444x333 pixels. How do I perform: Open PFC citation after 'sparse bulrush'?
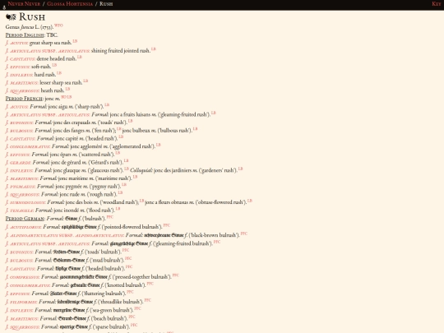point(134,325)
